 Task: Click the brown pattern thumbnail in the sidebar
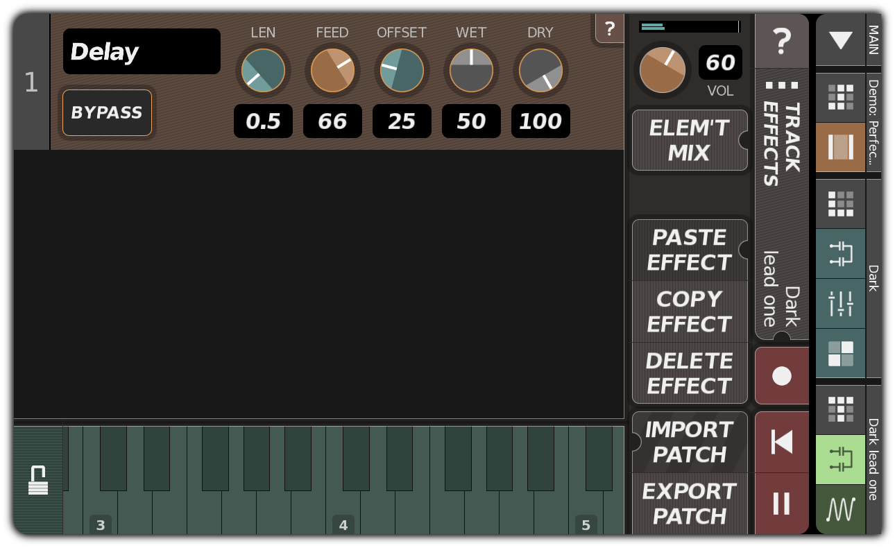(x=840, y=147)
